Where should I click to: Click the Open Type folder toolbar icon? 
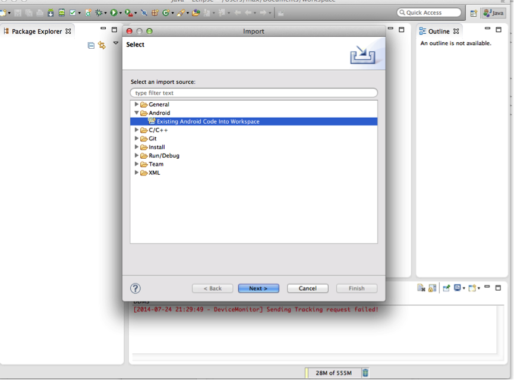click(x=196, y=13)
